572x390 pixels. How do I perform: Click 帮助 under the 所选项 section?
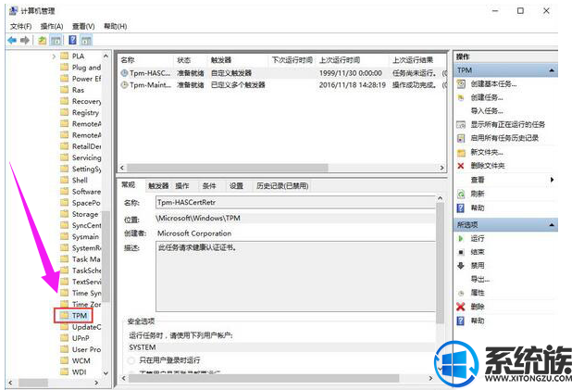tap(478, 321)
